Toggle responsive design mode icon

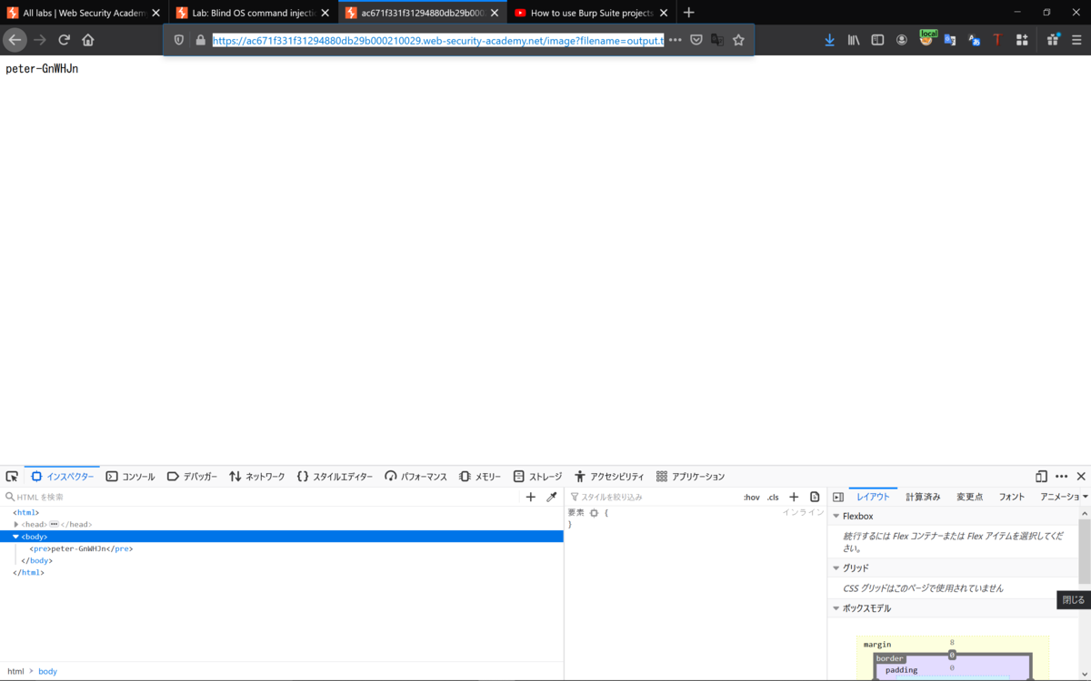point(1041,477)
